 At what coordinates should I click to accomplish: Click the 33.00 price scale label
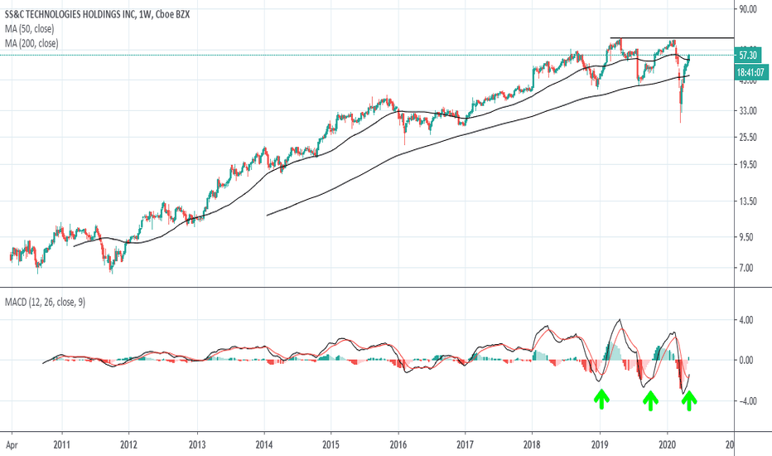748,111
